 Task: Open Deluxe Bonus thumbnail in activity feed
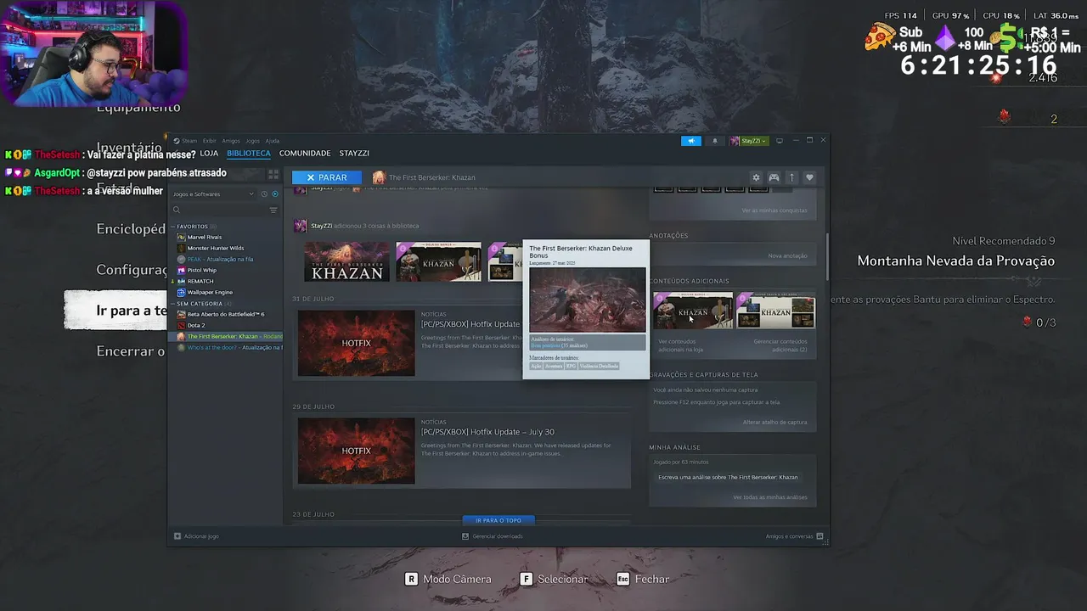438,261
